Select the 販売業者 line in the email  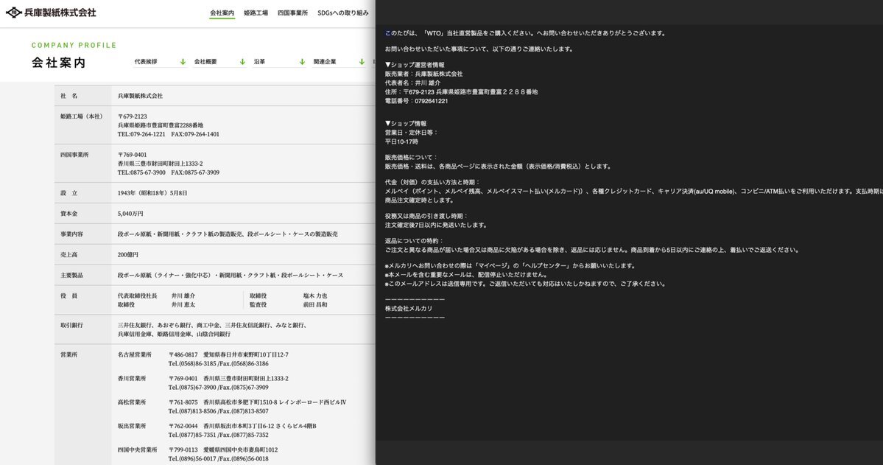point(424,74)
